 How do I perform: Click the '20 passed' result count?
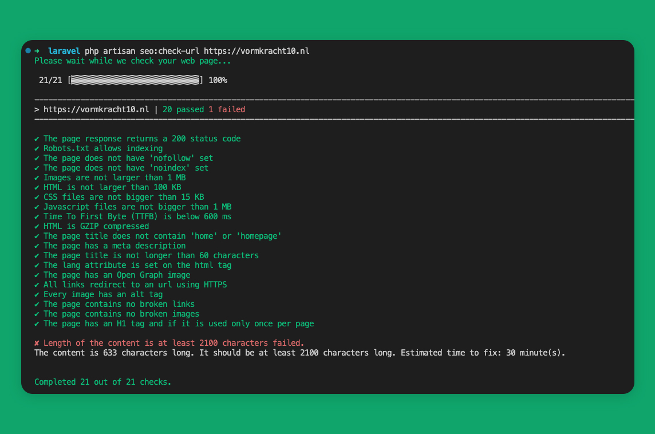(x=183, y=109)
